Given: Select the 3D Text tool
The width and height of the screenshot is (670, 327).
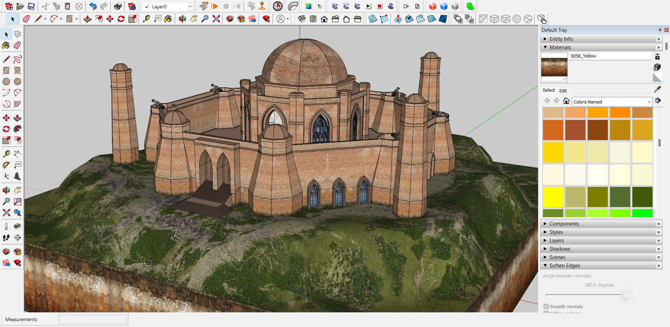Looking at the screenshot, I should 17,176.
